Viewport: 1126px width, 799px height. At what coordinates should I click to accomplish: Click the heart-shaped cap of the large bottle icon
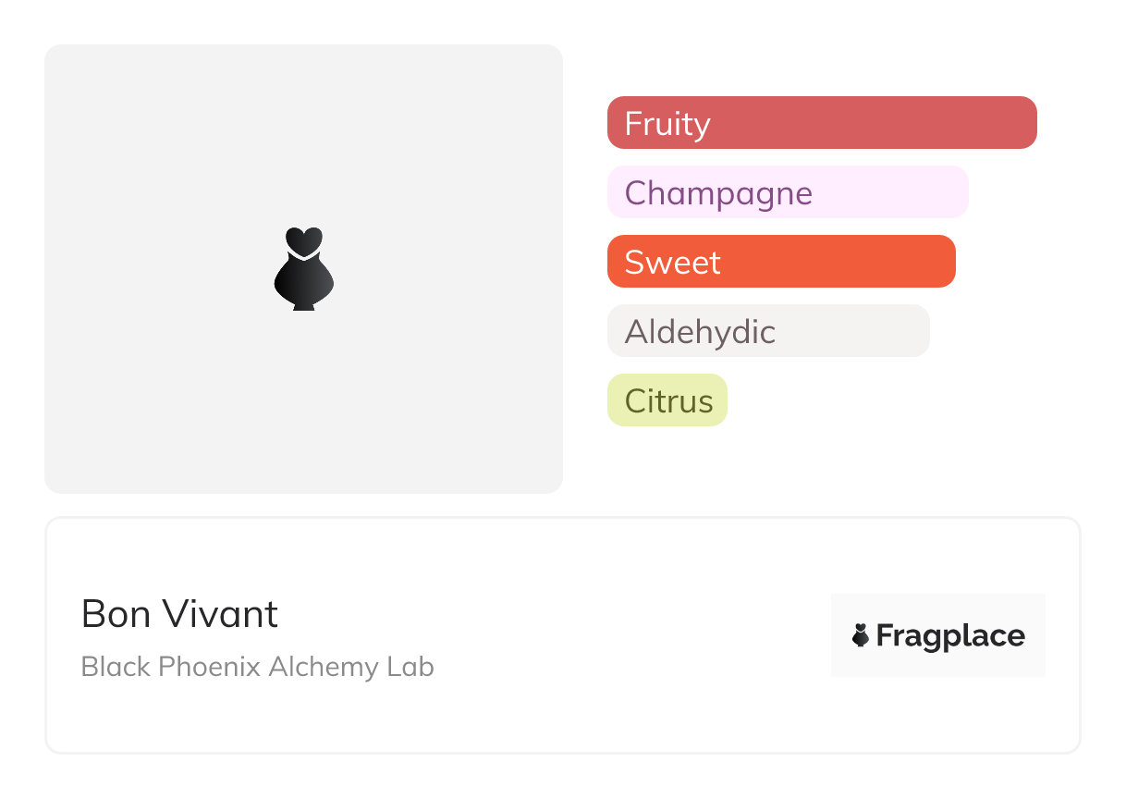303,240
